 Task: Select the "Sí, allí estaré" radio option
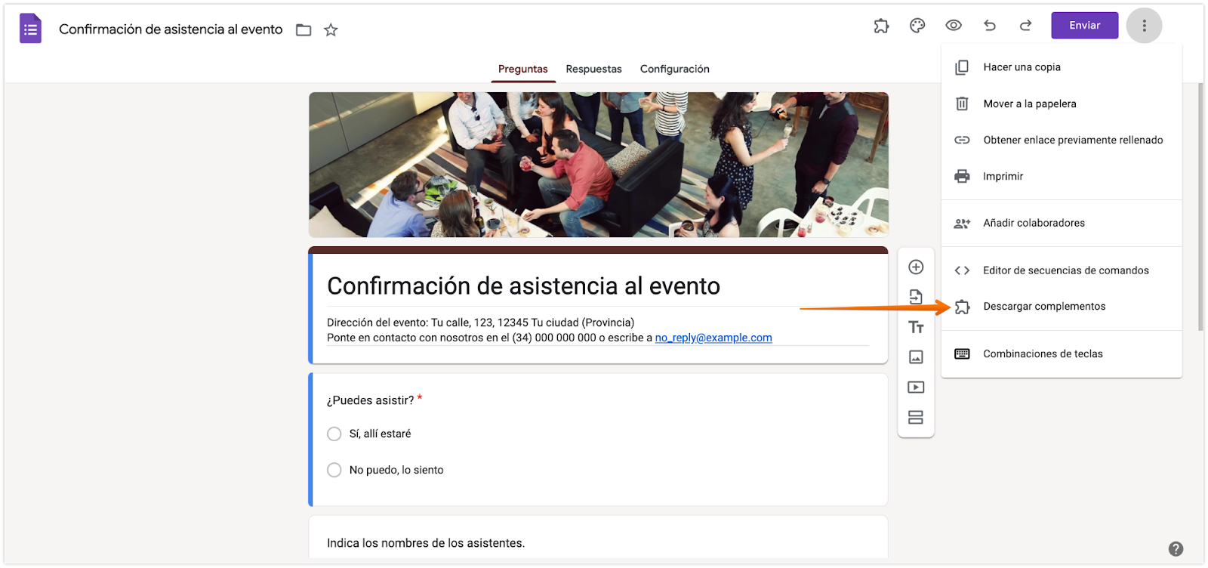tap(334, 434)
